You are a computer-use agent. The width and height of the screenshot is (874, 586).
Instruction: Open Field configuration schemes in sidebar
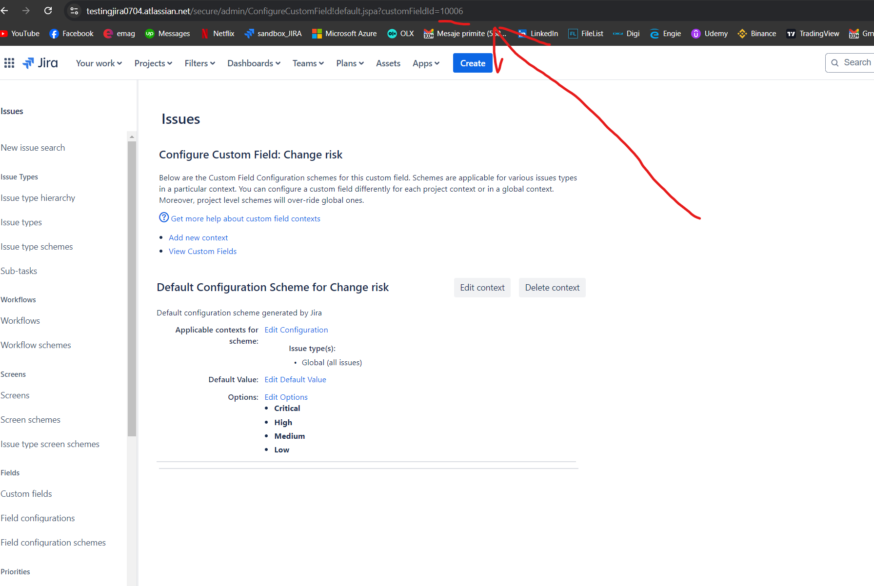(x=53, y=543)
